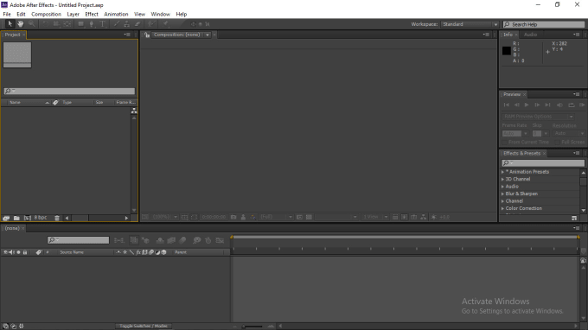588x330 pixels.
Task: Click the Effects & Presets search field
Action: click(x=543, y=163)
